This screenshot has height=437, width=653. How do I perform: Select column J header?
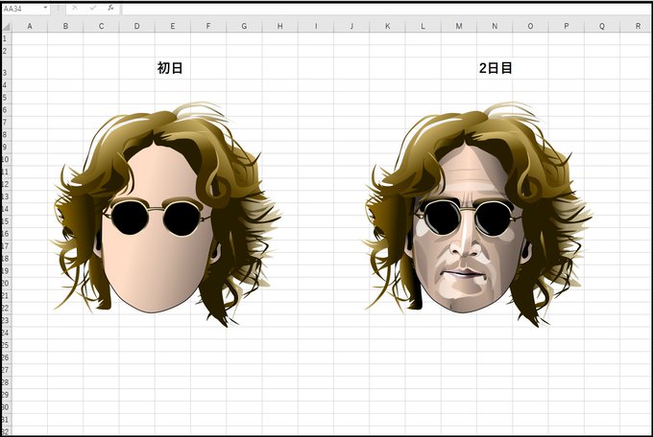pyautogui.click(x=351, y=26)
